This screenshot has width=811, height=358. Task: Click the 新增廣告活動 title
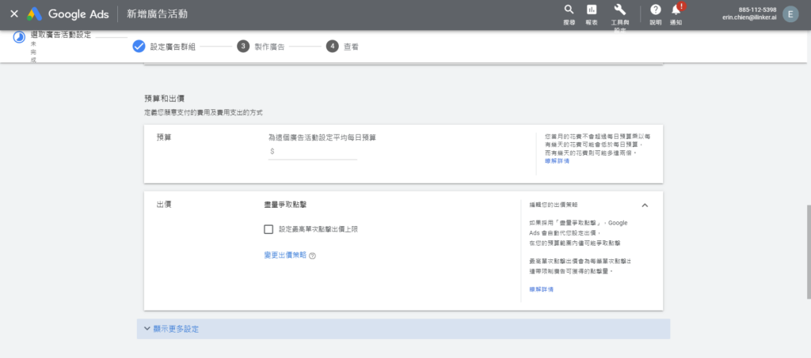(158, 14)
